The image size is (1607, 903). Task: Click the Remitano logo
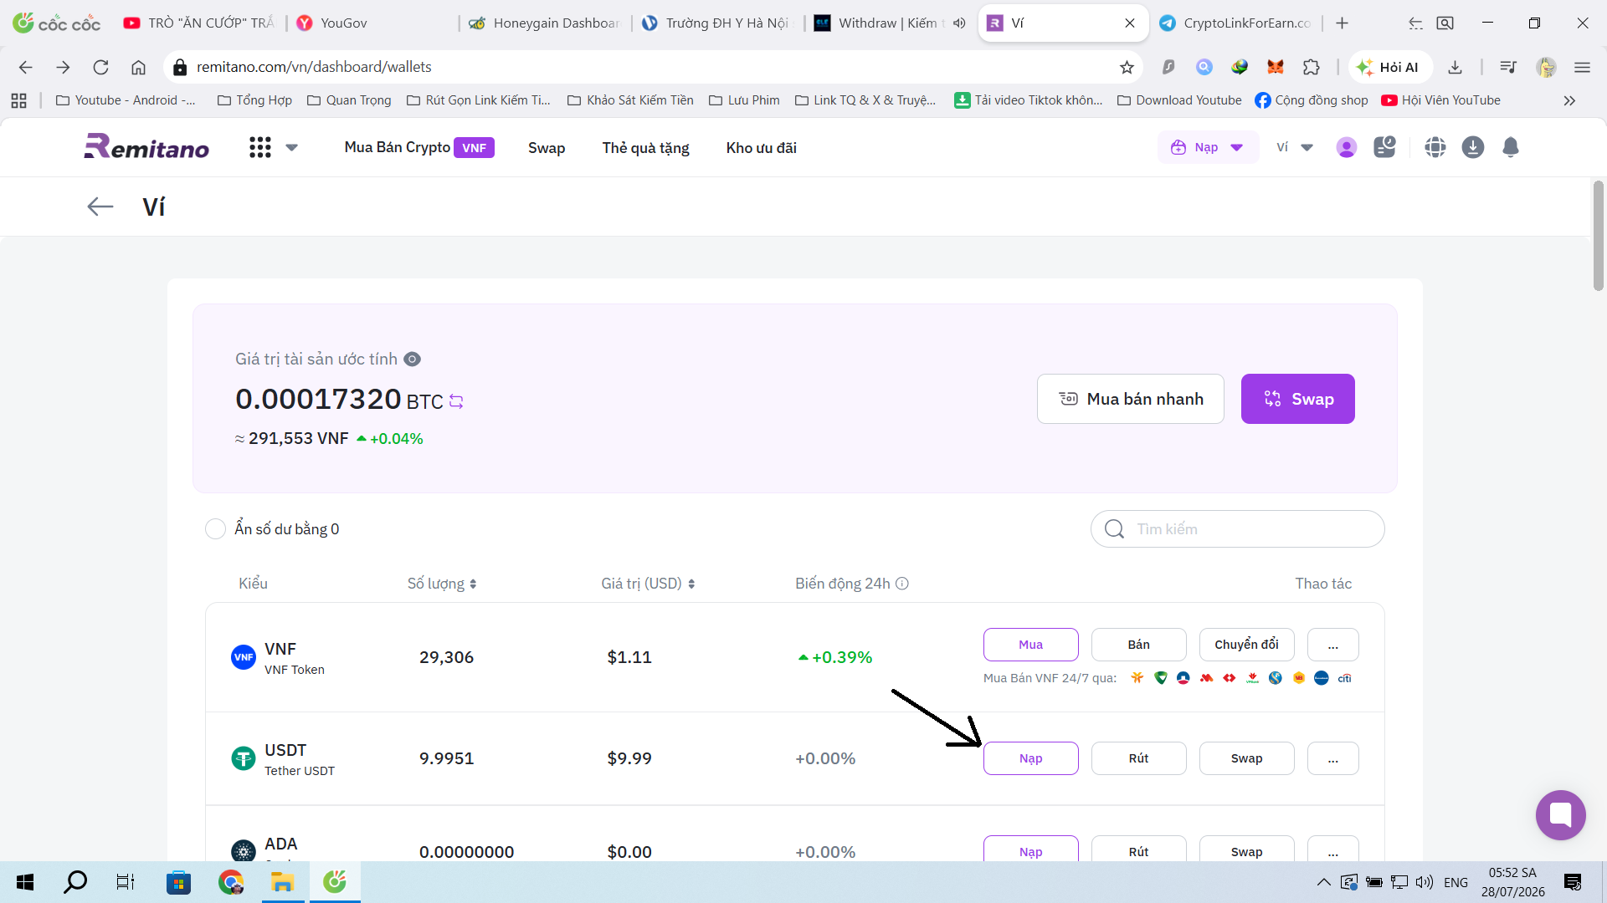[x=146, y=147]
